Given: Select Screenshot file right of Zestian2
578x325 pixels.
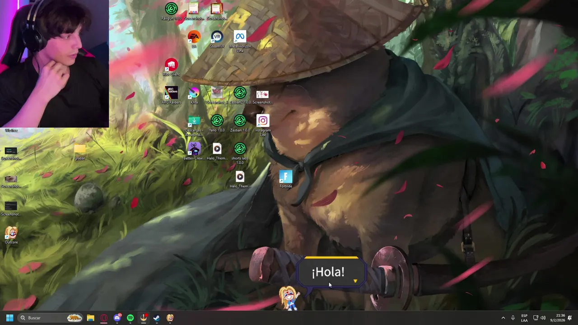Looking at the screenshot, I should (262, 96).
